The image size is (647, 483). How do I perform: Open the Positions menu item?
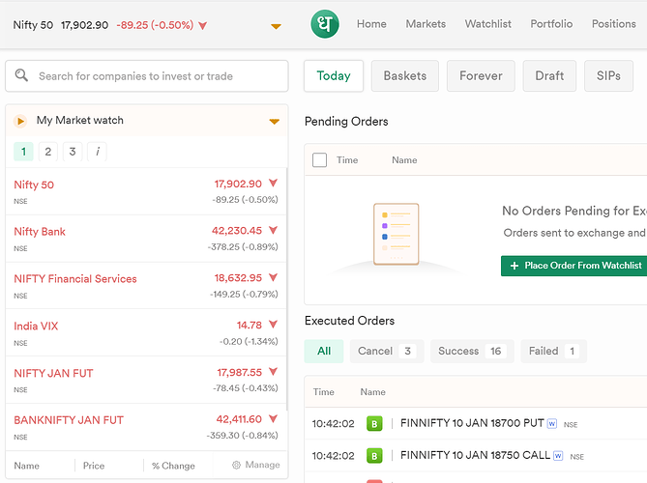pos(613,24)
